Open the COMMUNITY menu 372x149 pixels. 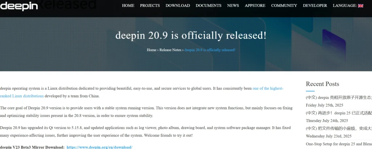(x=284, y=5)
